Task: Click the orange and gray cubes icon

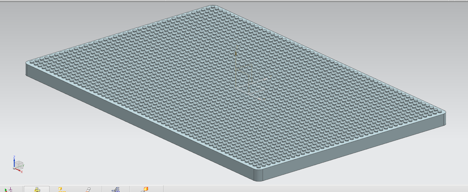Action: click(x=145, y=189)
